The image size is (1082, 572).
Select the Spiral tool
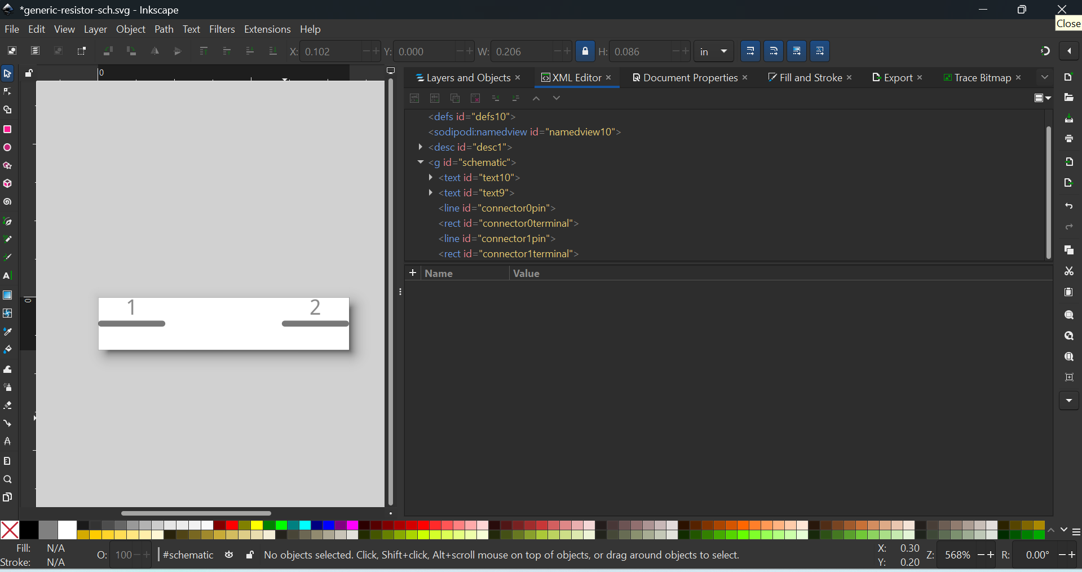[7, 202]
